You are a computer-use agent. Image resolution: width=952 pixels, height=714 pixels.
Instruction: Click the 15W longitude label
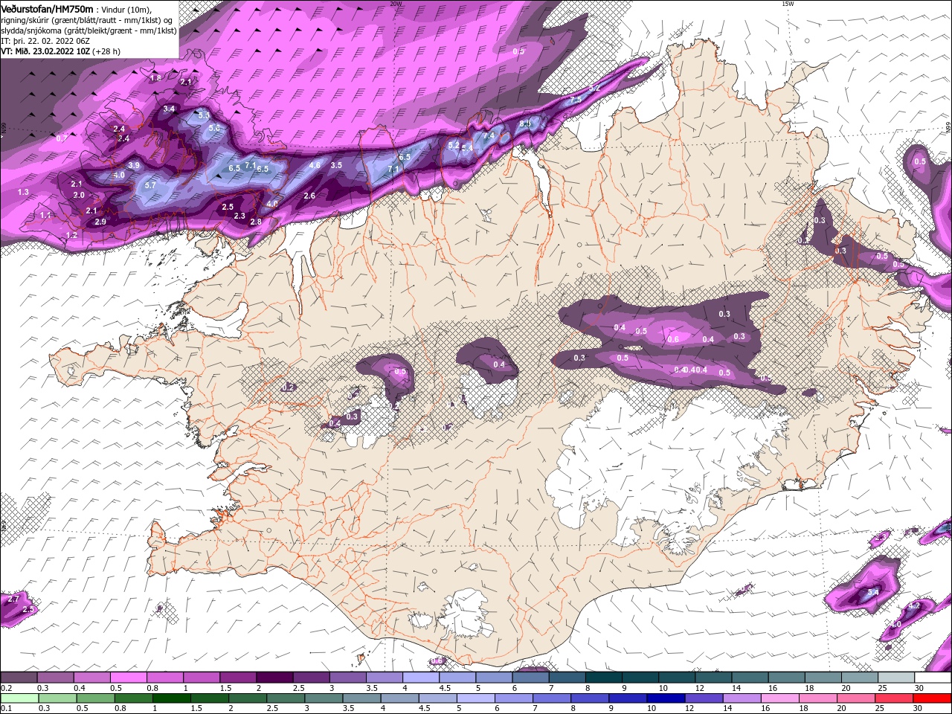point(788,4)
